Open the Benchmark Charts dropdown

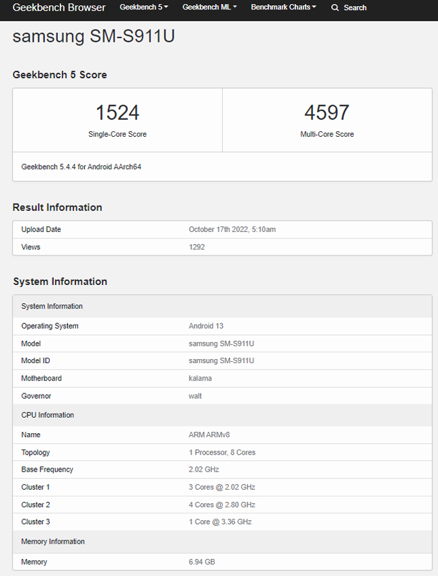coord(283,7)
